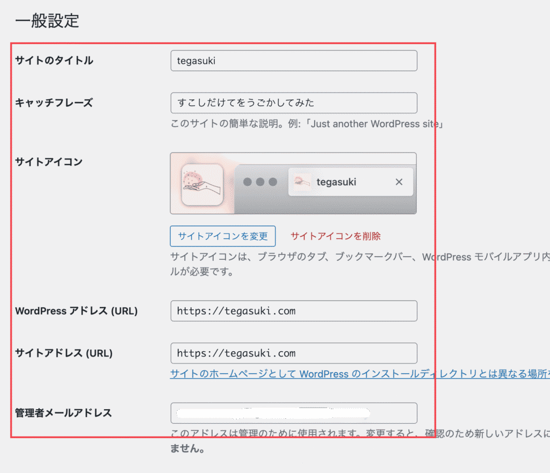Click the サイトアイコン label
The image size is (550, 473).
[49, 162]
